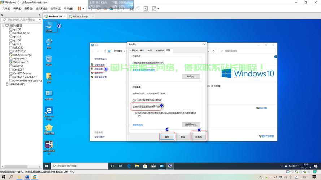Click the console view icon in VMware toolbar
The height and width of the screenshot is (180, 321).
click(146, 9)
